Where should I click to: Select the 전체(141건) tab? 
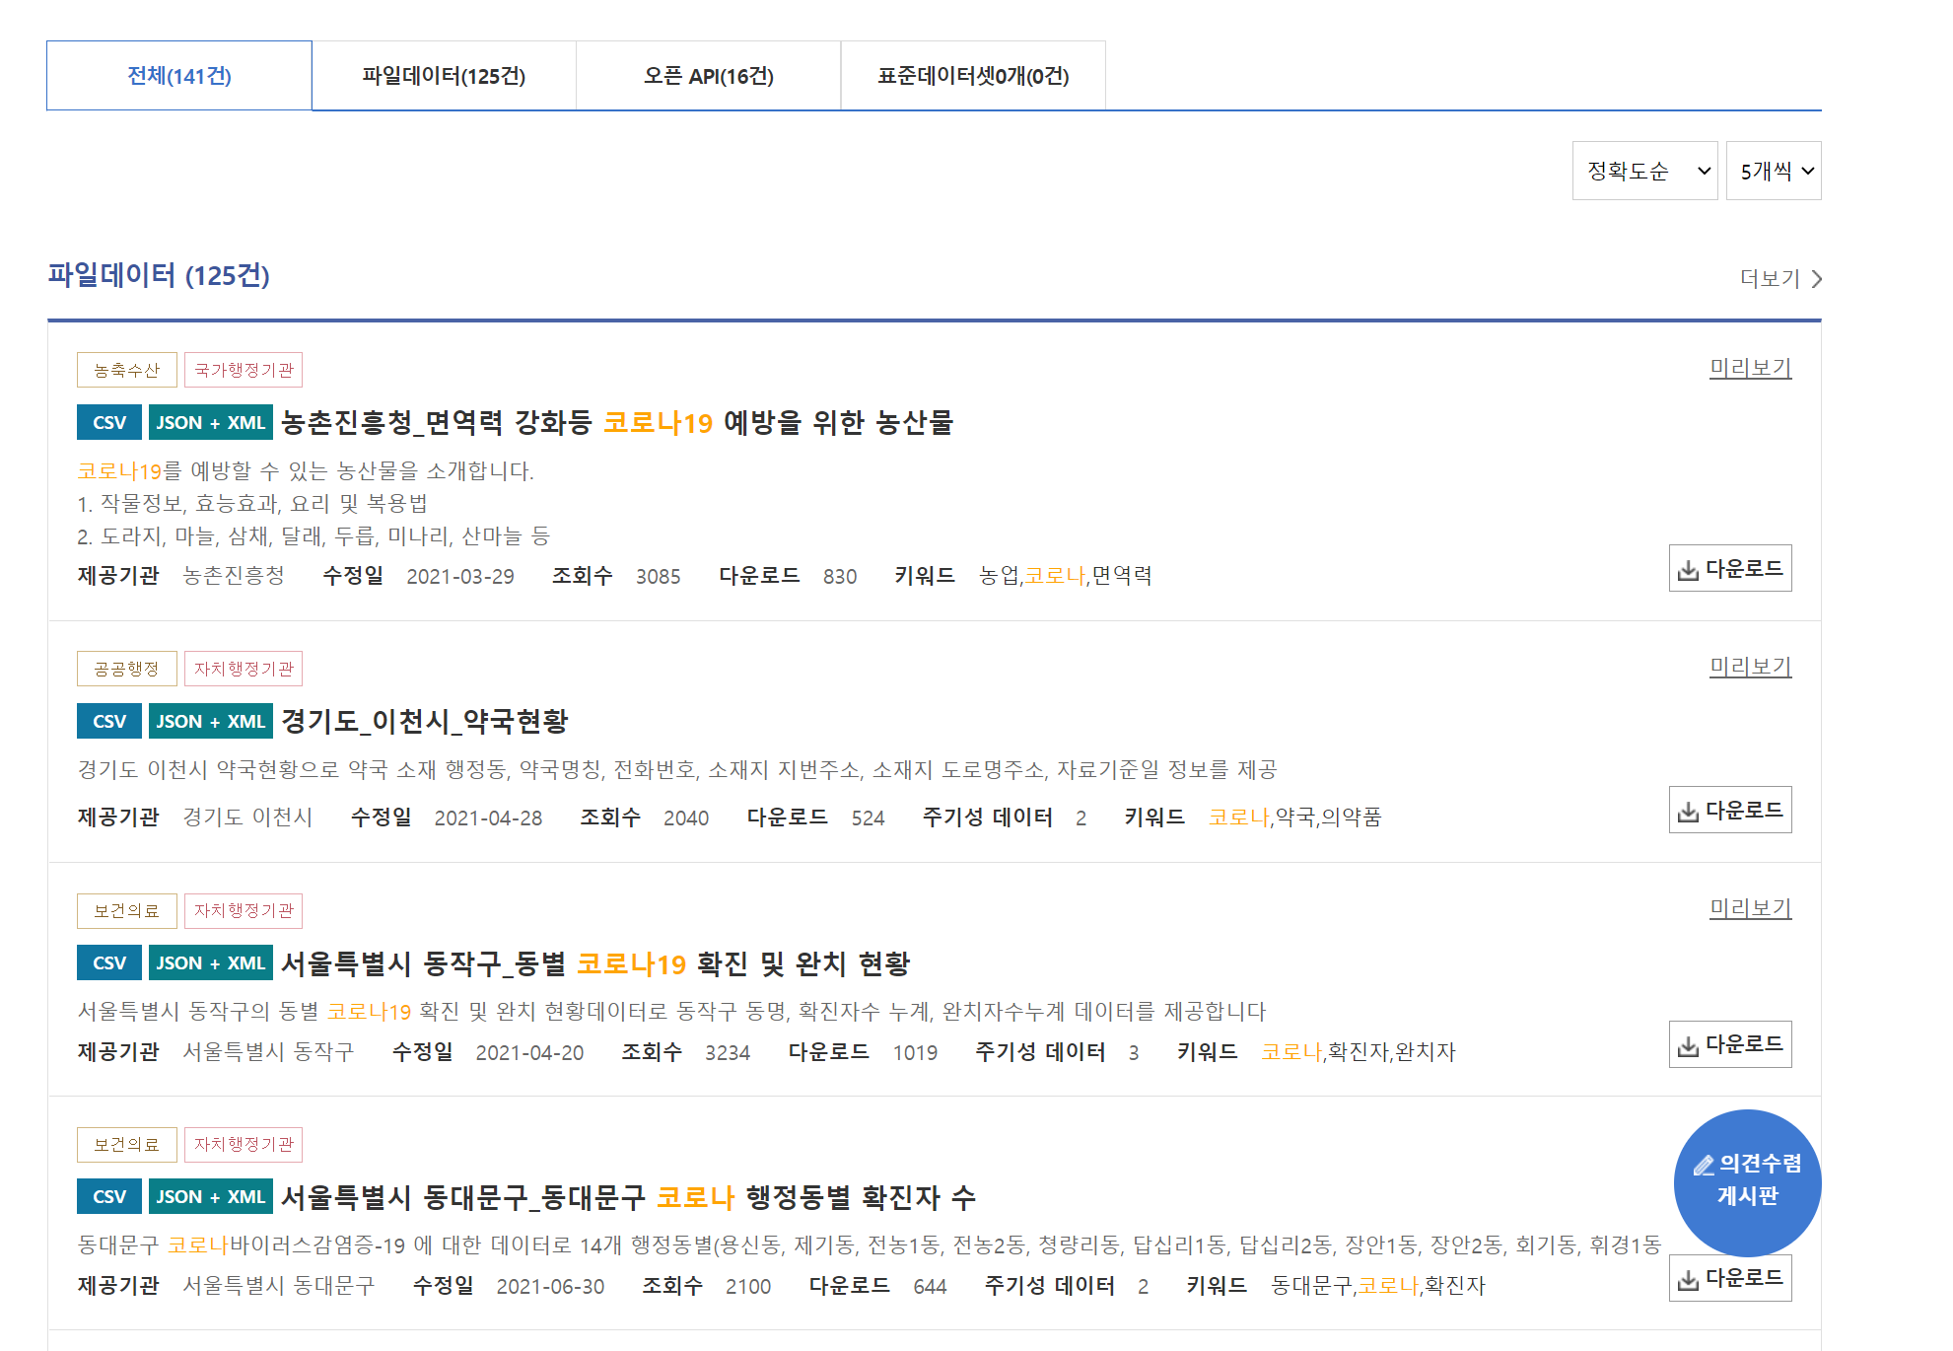point(179,76)
